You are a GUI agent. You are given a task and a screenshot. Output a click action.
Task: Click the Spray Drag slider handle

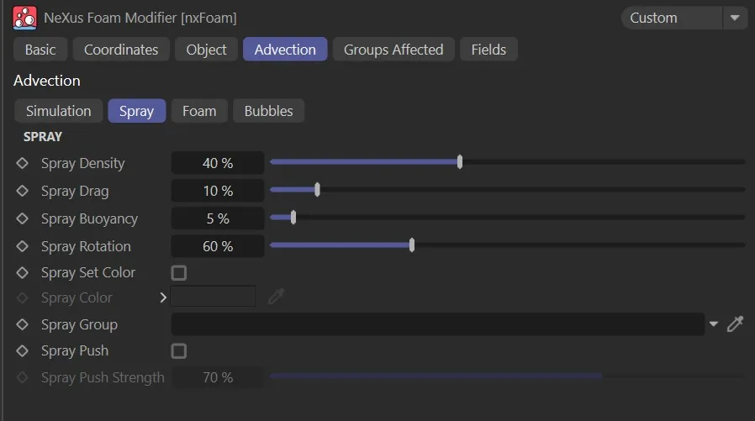pos(317,190)
